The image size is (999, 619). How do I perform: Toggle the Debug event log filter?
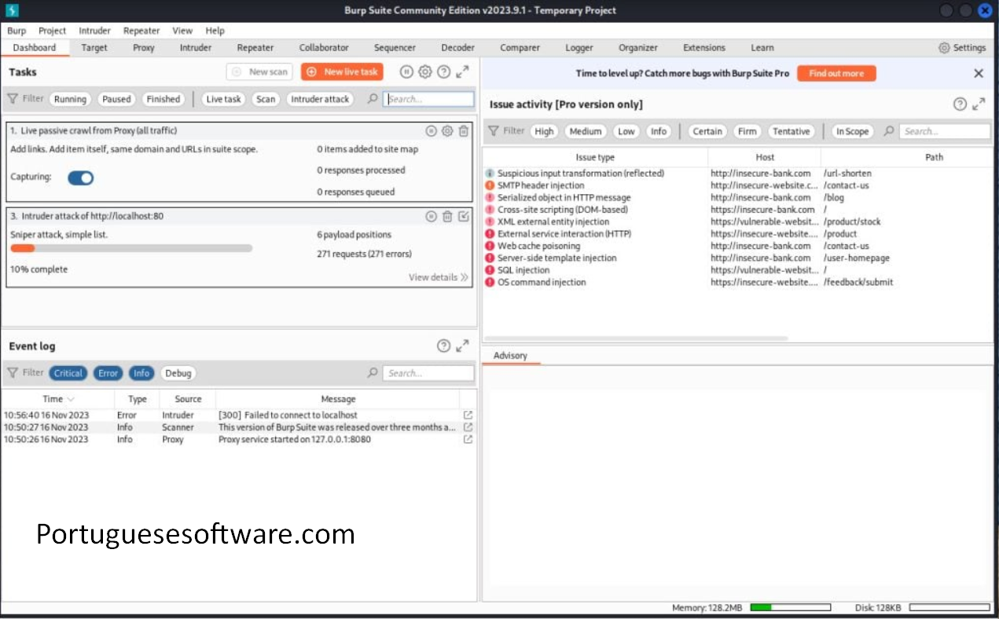tap(178, 373)
